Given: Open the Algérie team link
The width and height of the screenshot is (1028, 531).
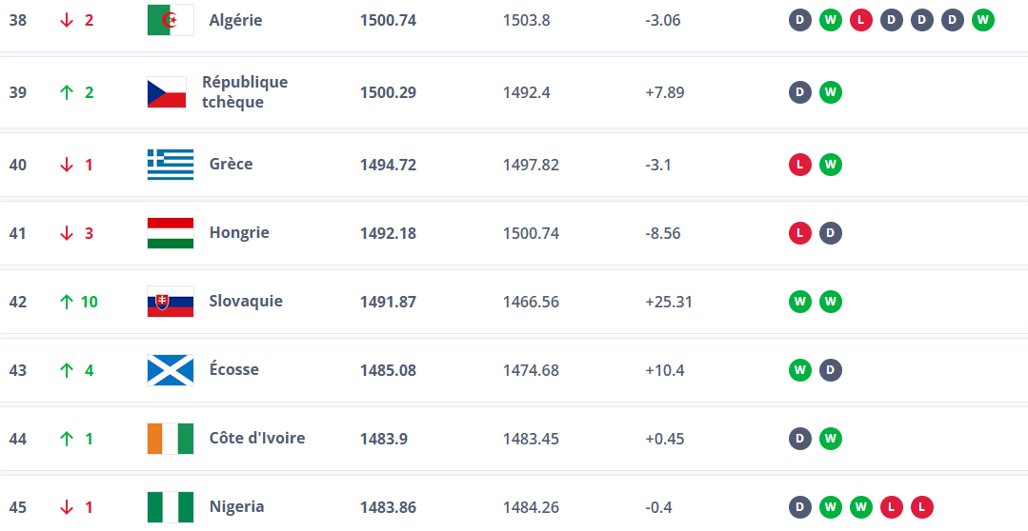Looking at the screenshot, I should pos(235,20).
